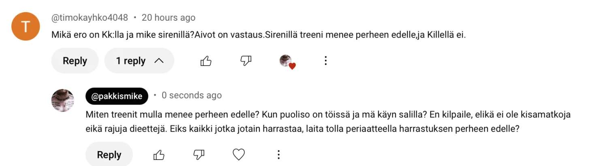Like the reply from @pakkismike

click(x=159, y=155)
